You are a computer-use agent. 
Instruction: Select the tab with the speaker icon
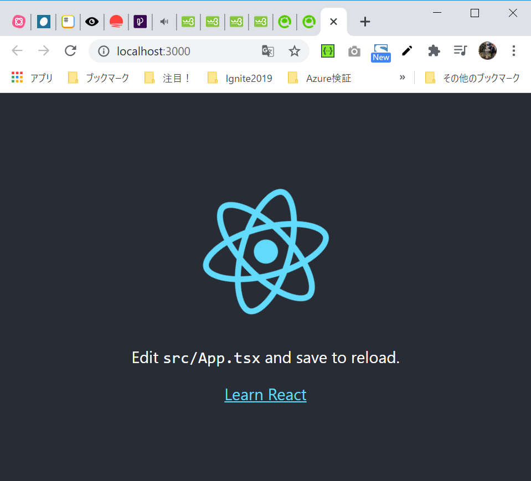pos(164,22)
